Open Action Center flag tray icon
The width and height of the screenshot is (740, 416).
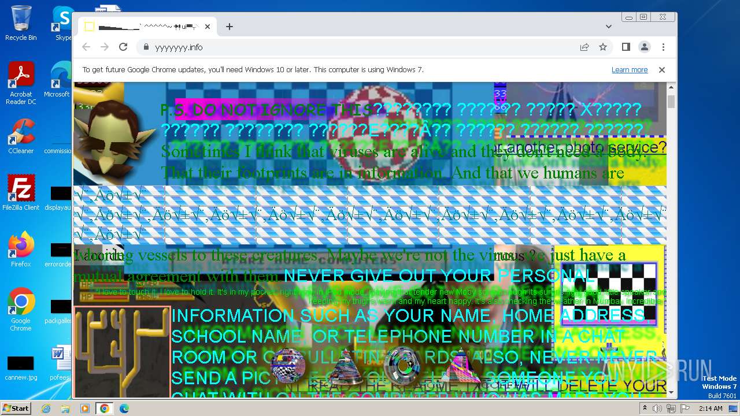pos(684,408)
